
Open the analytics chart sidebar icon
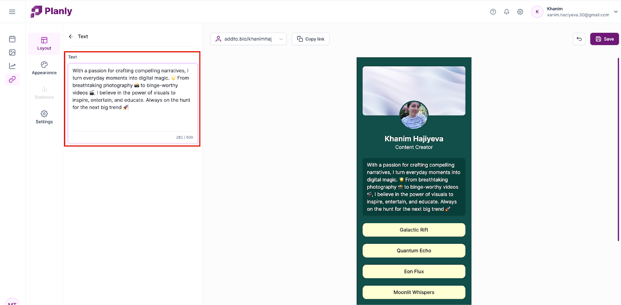12,66
